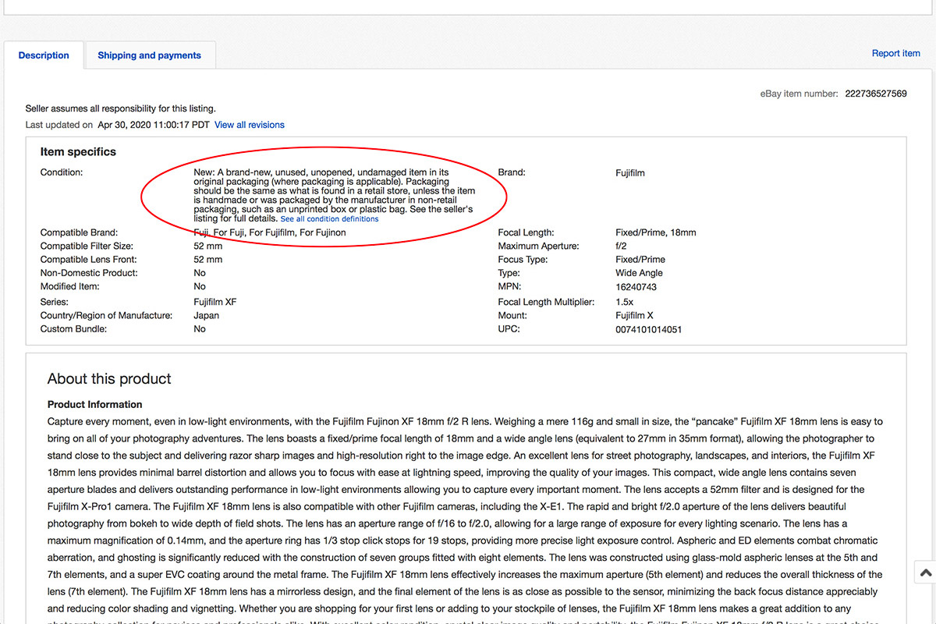Viewport: 936px width, 624px height.
Task: Click the last updated timestamp text
Action: pyautogui.click(x=154, y=125)
